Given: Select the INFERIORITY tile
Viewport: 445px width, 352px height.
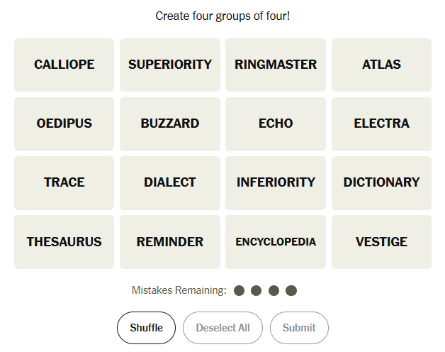Looking at the screenshot, I should [276, 182].
